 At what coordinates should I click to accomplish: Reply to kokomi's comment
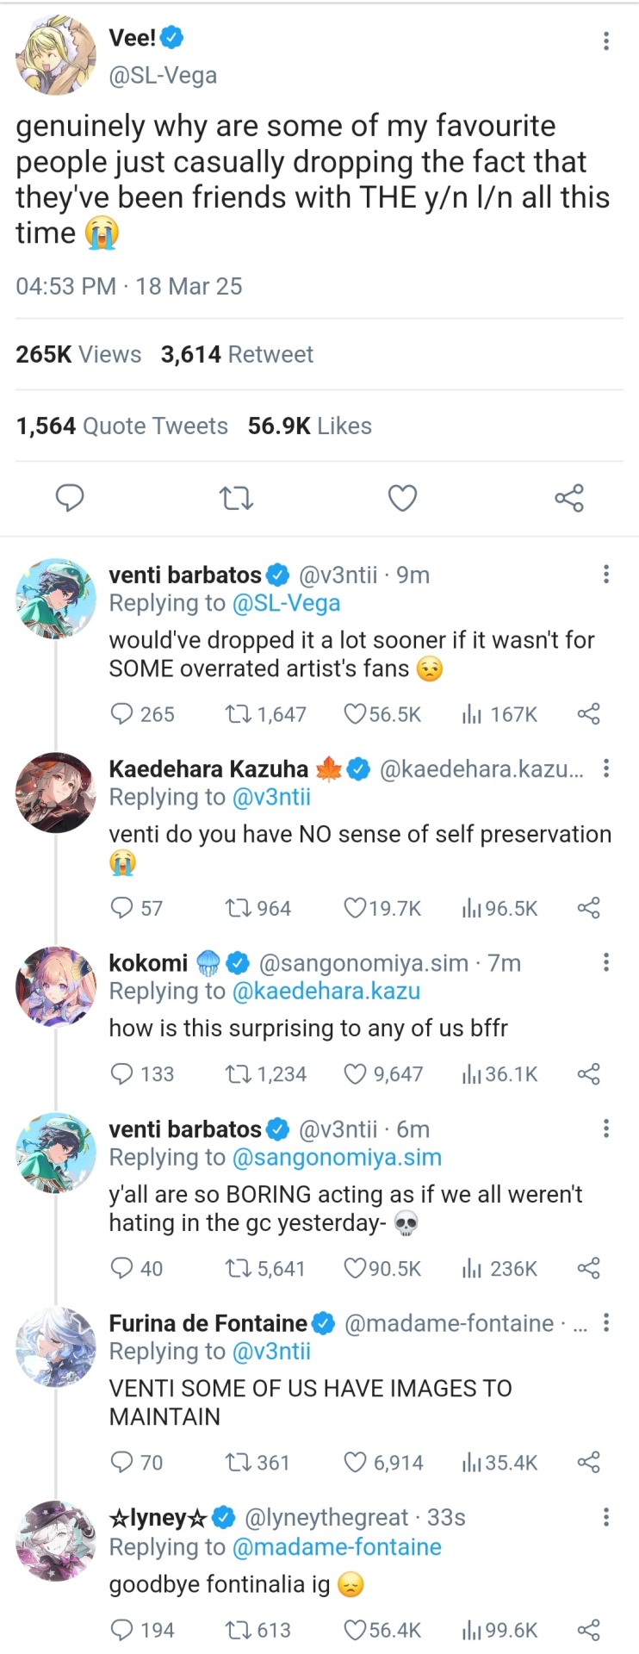(122, 1074)
